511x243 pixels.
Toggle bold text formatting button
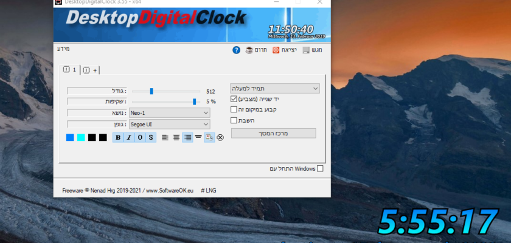pos(118,137)
